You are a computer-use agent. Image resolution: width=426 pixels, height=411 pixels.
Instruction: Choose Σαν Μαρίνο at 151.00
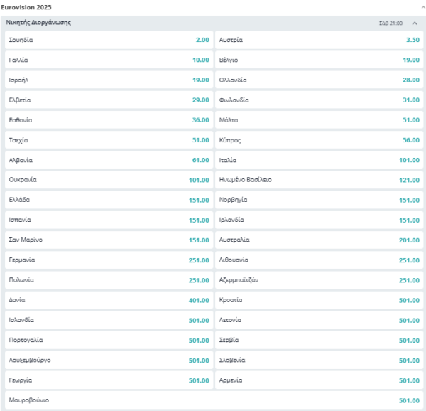pyautogui.click(x=109, y=240)
